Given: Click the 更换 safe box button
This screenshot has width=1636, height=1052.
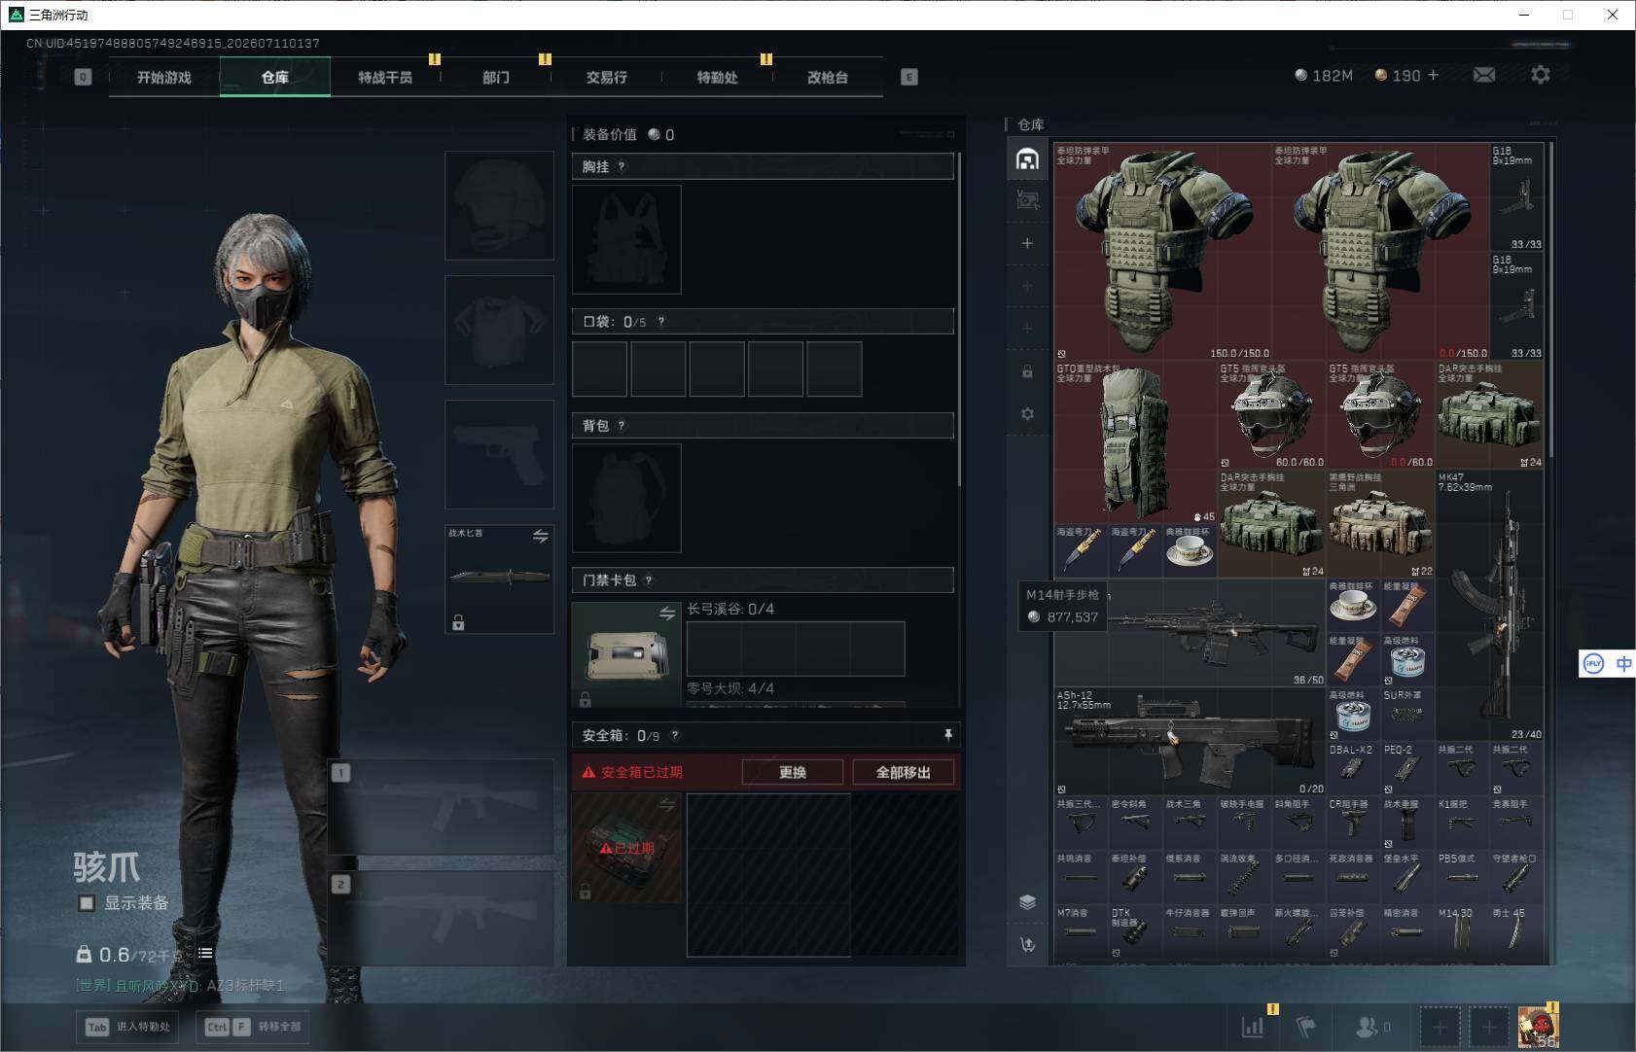Looking at the screenshot, I should point(793,772).
